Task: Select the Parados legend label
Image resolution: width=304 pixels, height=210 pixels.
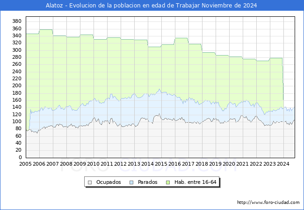Action: tap(147, 182)
